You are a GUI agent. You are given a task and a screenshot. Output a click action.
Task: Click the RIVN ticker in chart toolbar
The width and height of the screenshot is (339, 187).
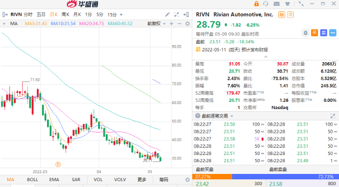tap(16, 14)
